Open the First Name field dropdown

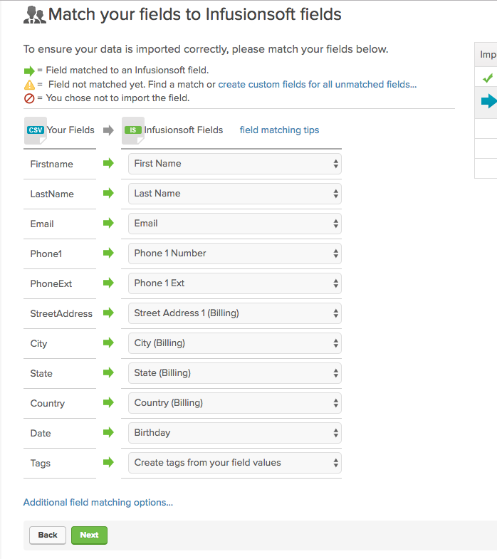pos(234,164)
